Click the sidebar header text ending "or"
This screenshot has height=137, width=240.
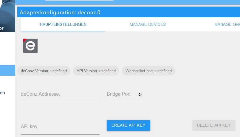coord(2,29)
